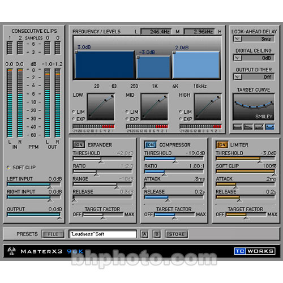Click the Limiter Release slider
Screen dimensions: 283x283
[x=246, y=197]
